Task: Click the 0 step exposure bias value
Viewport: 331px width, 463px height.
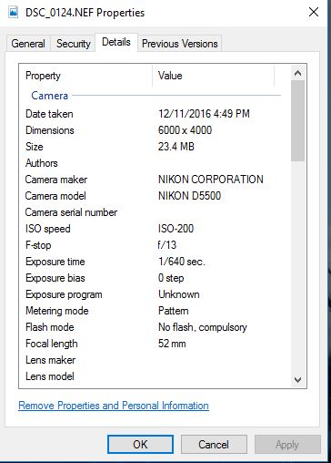Action: pyautogui.click(x=171, y=278)
